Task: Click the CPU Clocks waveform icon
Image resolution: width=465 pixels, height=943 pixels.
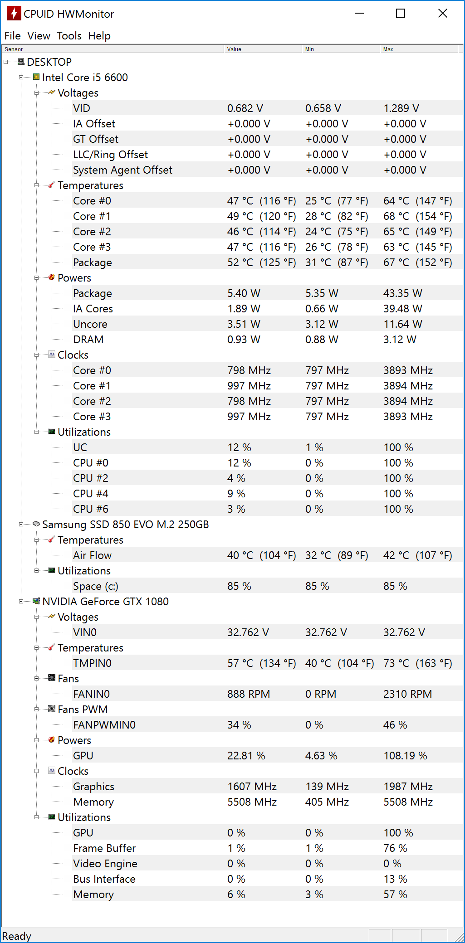Action: [x=52, y=355]
